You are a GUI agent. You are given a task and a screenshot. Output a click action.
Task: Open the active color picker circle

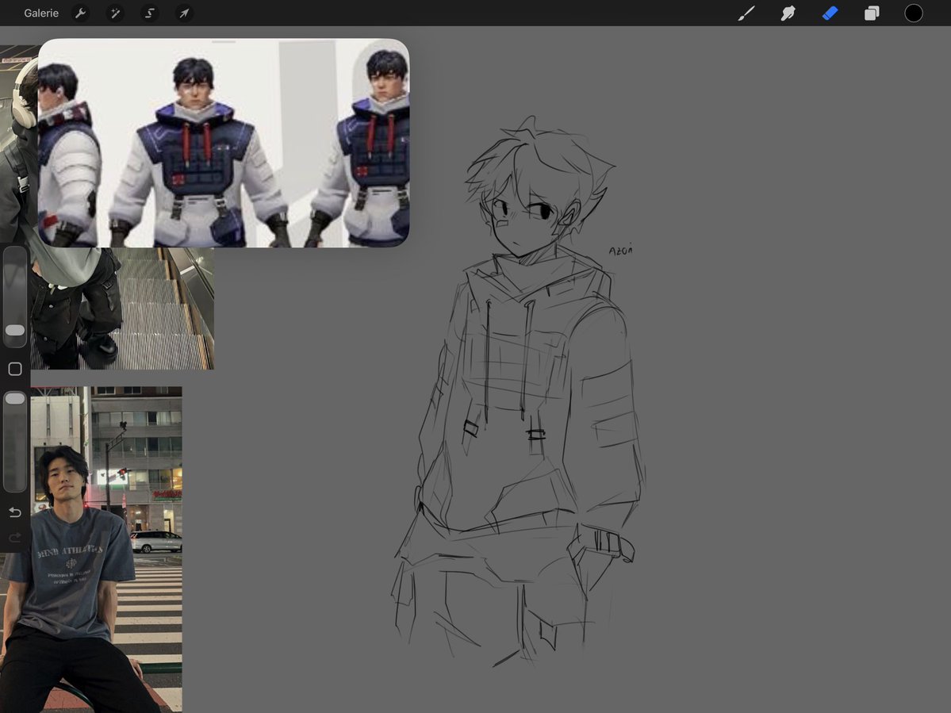pyautogui.click(x=914, y=13)
